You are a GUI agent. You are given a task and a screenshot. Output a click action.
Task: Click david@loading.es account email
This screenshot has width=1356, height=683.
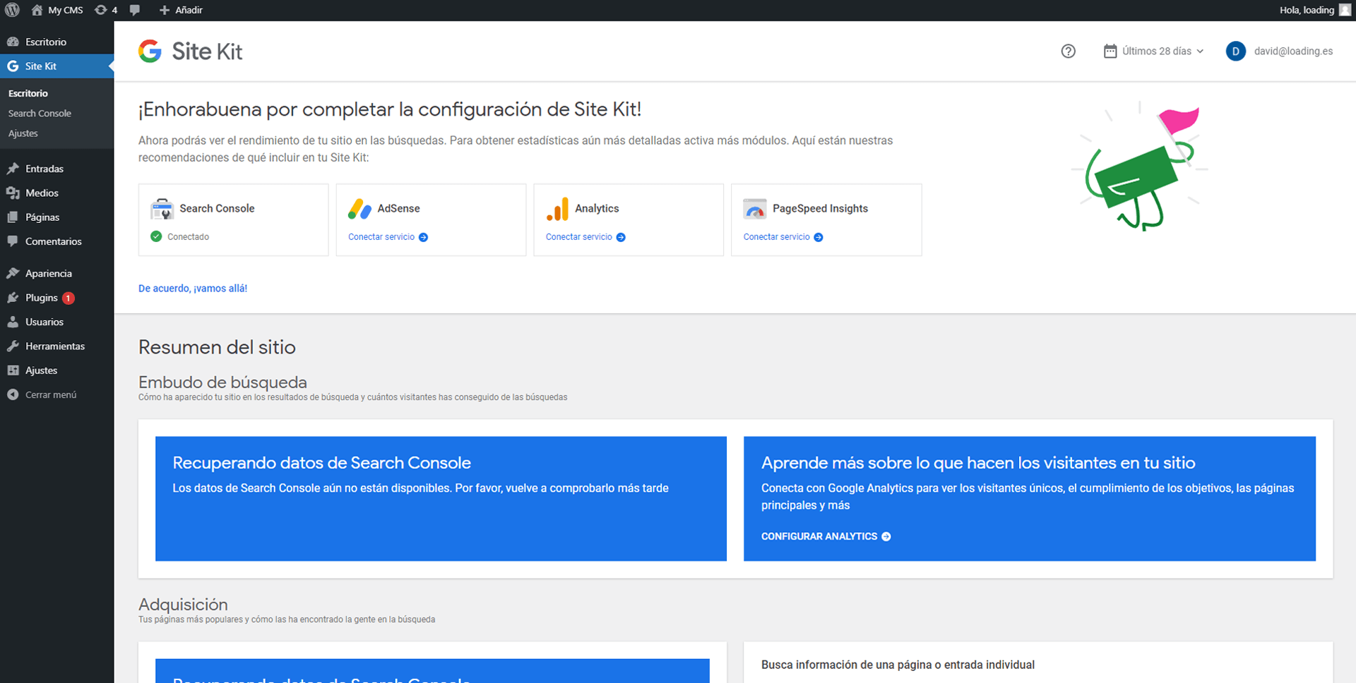tap(1293, 51)
